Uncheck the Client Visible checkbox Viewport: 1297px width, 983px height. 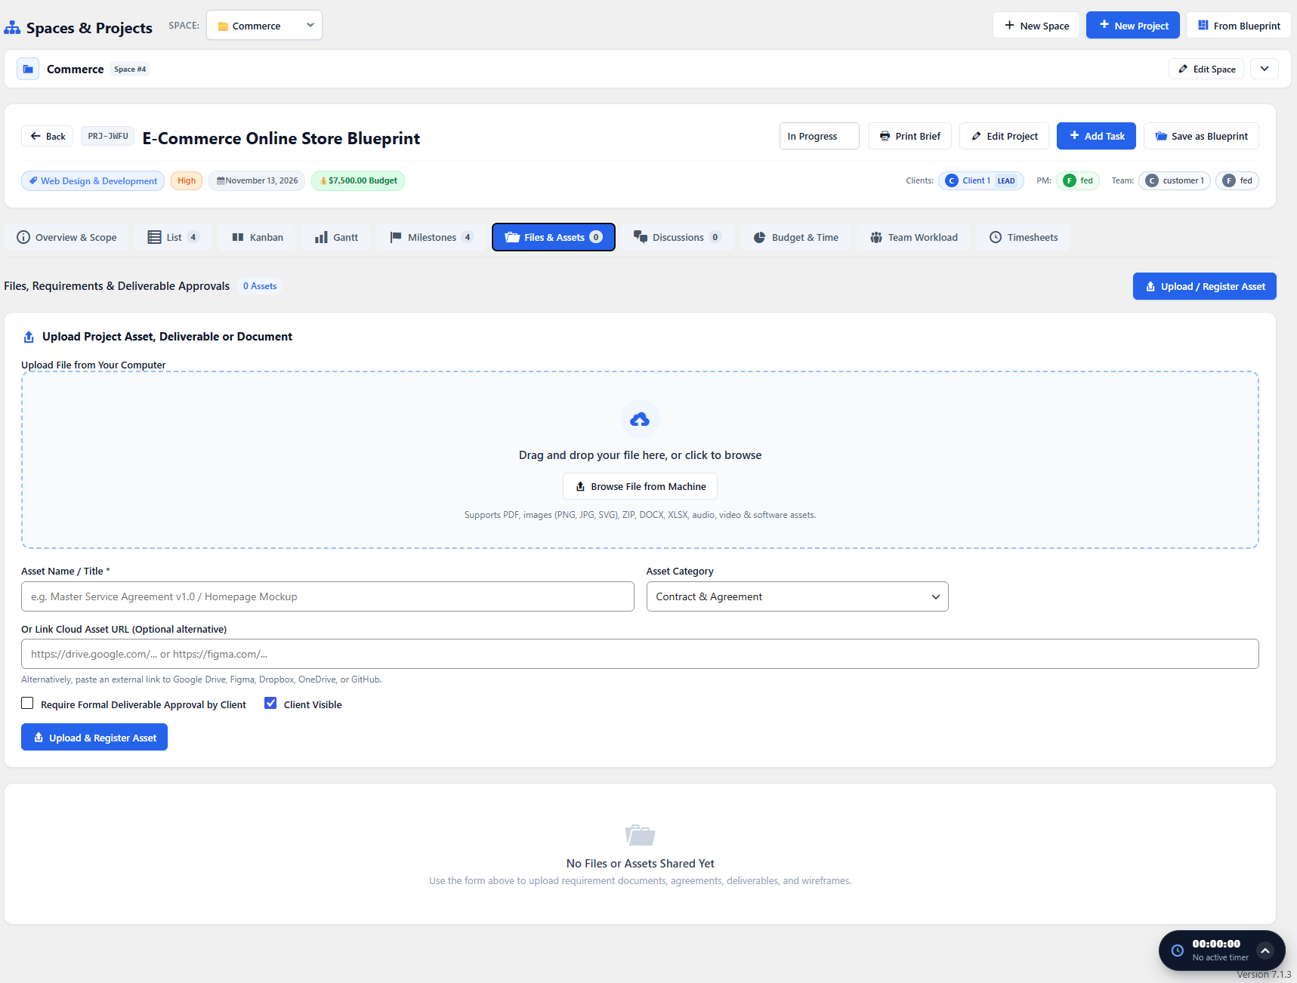(x=270, y=703)
